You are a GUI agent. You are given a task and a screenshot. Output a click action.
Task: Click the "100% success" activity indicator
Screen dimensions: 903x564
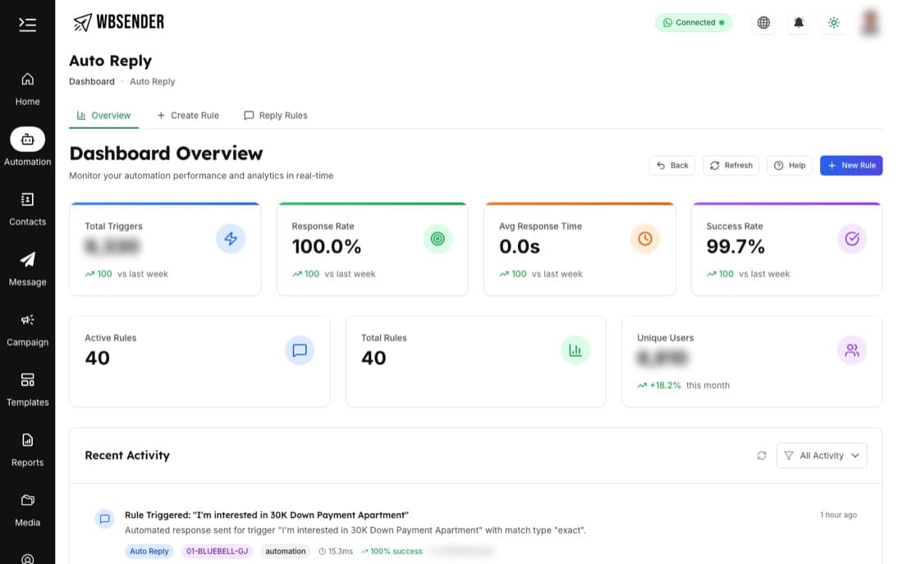tap(392, 552)
